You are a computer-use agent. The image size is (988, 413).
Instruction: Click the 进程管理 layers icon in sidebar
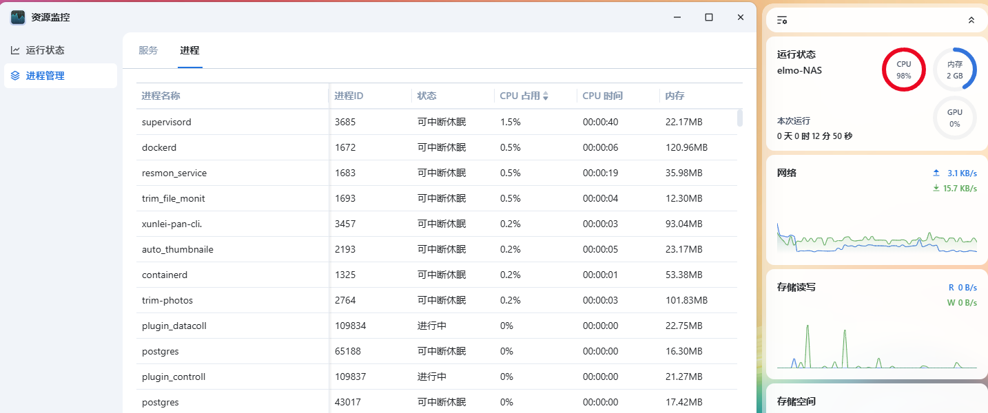tap(15, 76)
